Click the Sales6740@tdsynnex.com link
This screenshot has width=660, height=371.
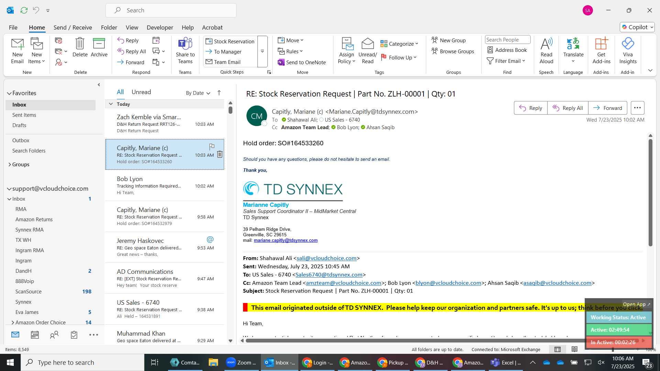[x=329, y=274]
